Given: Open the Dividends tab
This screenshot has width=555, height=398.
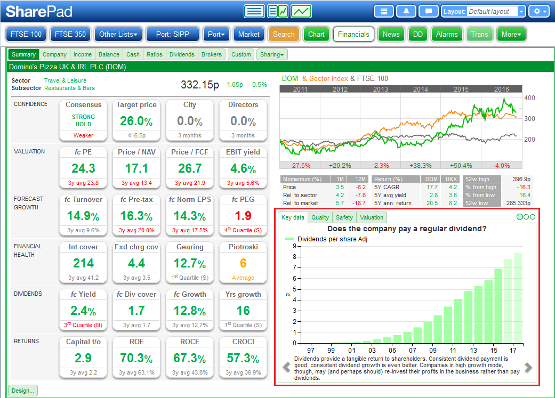Looking at the screenshot, I should point(182,54).
